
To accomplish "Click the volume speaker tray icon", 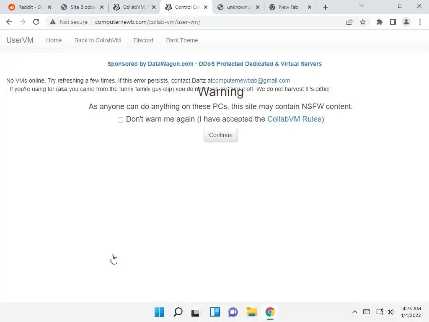I will [390, 312].
